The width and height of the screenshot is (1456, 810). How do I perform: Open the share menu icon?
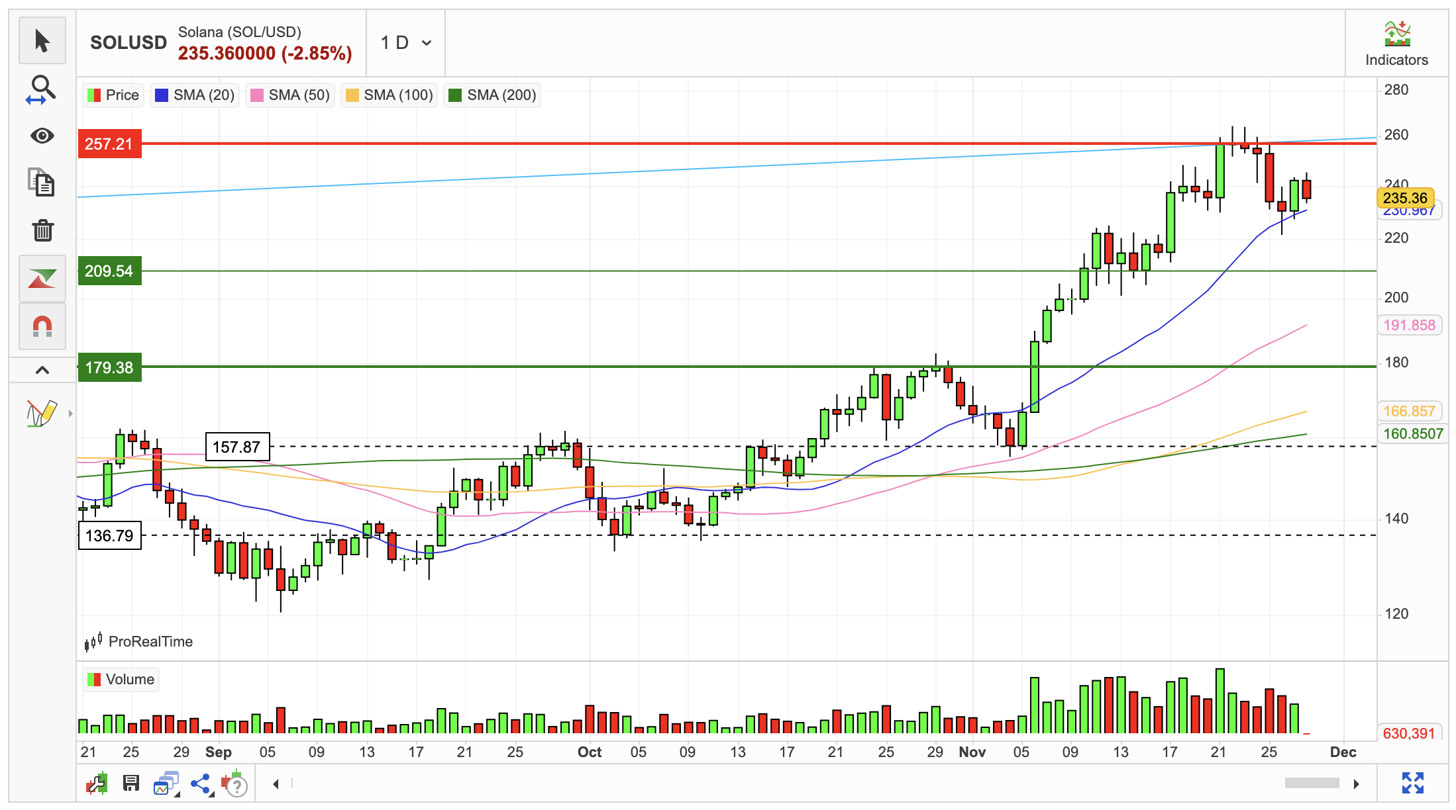click(201, 784)
